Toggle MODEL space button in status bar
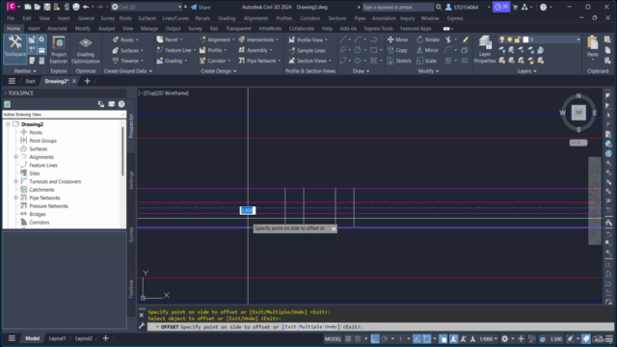 click(333, 338)
